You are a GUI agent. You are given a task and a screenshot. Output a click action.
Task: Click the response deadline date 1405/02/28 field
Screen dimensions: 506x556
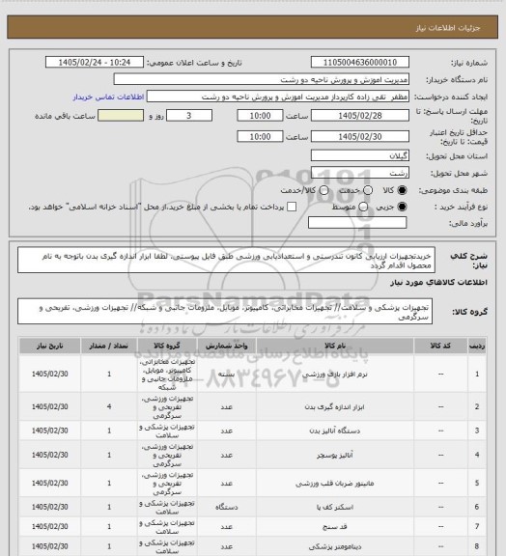[x=360, y=116]
